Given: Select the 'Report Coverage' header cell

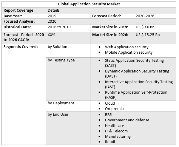Looking at the screenshot, I should coord(18,10).
